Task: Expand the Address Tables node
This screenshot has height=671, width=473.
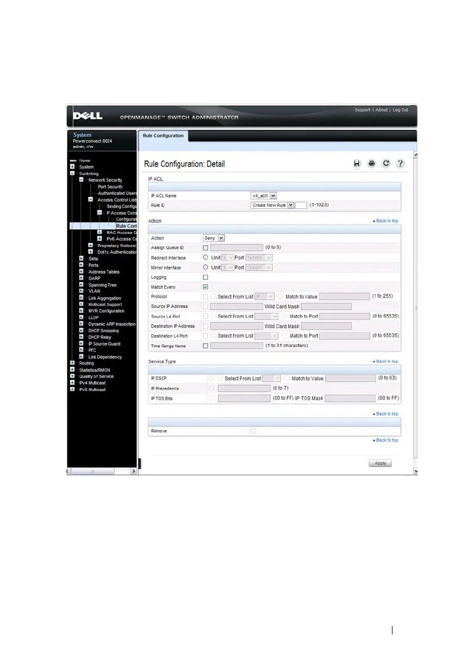Action: pos(81,271)
